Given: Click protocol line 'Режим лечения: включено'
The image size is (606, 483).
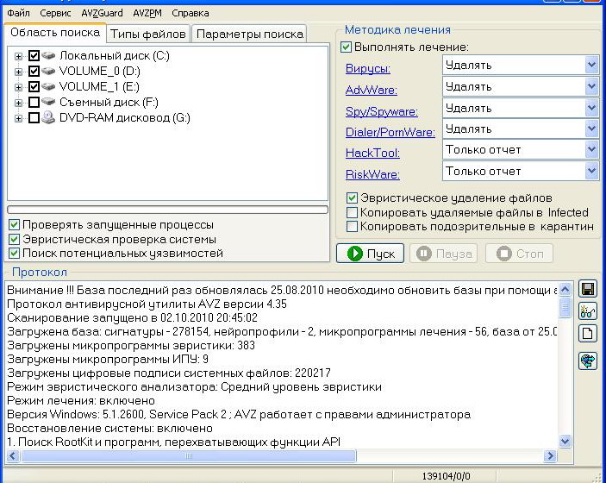Looking at the screenshot, I should coord(81,400).
